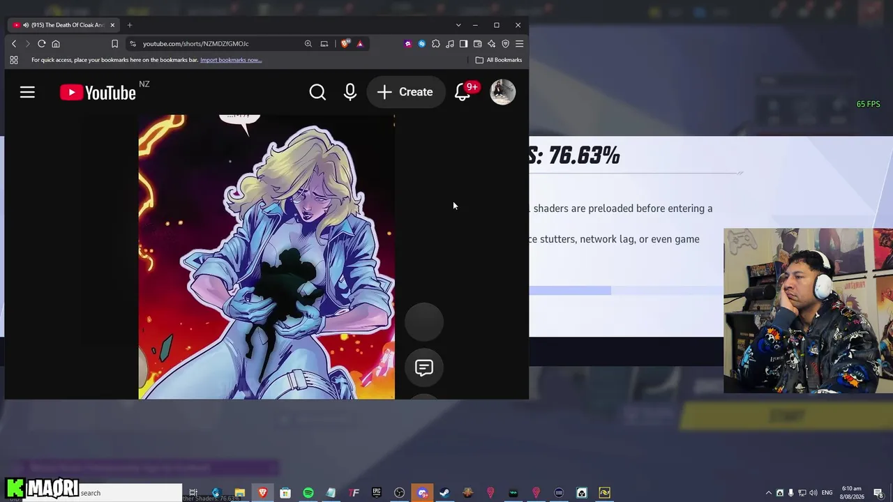Start voice search with the microphone
Screen dimensions: 893x502
[x=350, y=92]
